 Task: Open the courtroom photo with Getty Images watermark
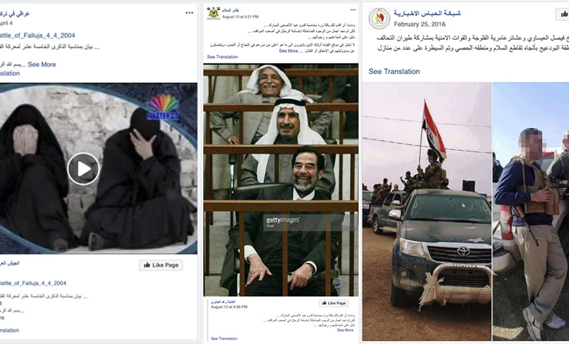tap(281, 180)
